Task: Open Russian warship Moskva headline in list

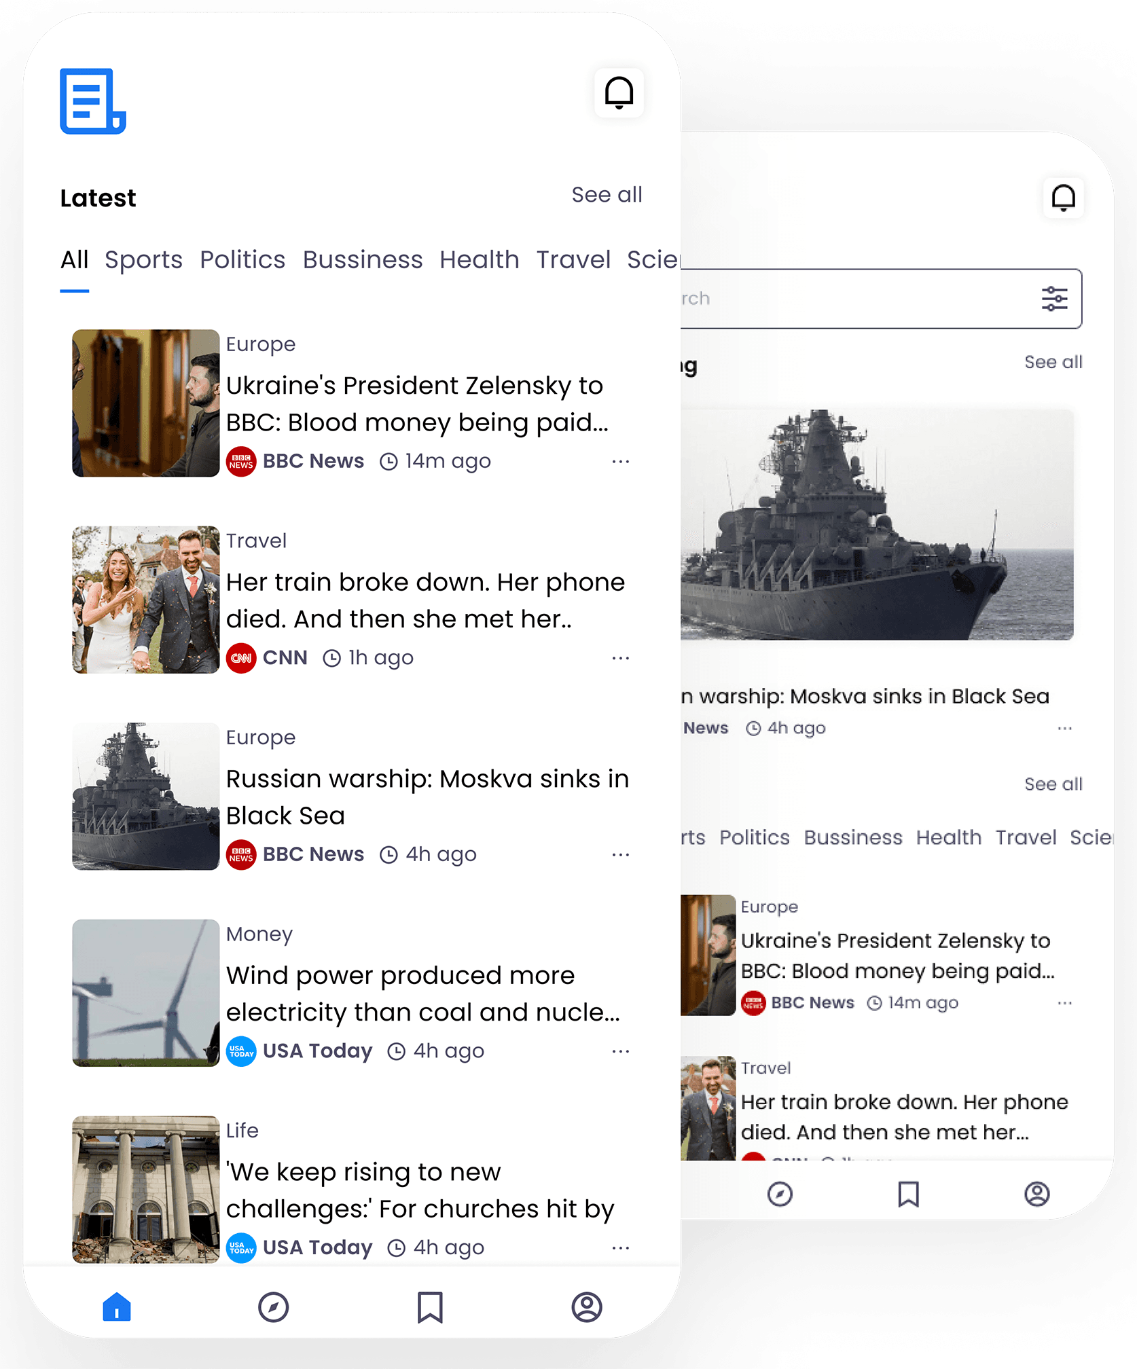Action: (x=427, y=797)
